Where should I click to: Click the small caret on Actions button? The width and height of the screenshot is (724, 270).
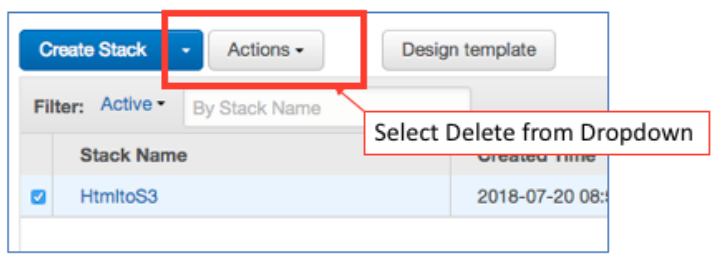point(300,51)
